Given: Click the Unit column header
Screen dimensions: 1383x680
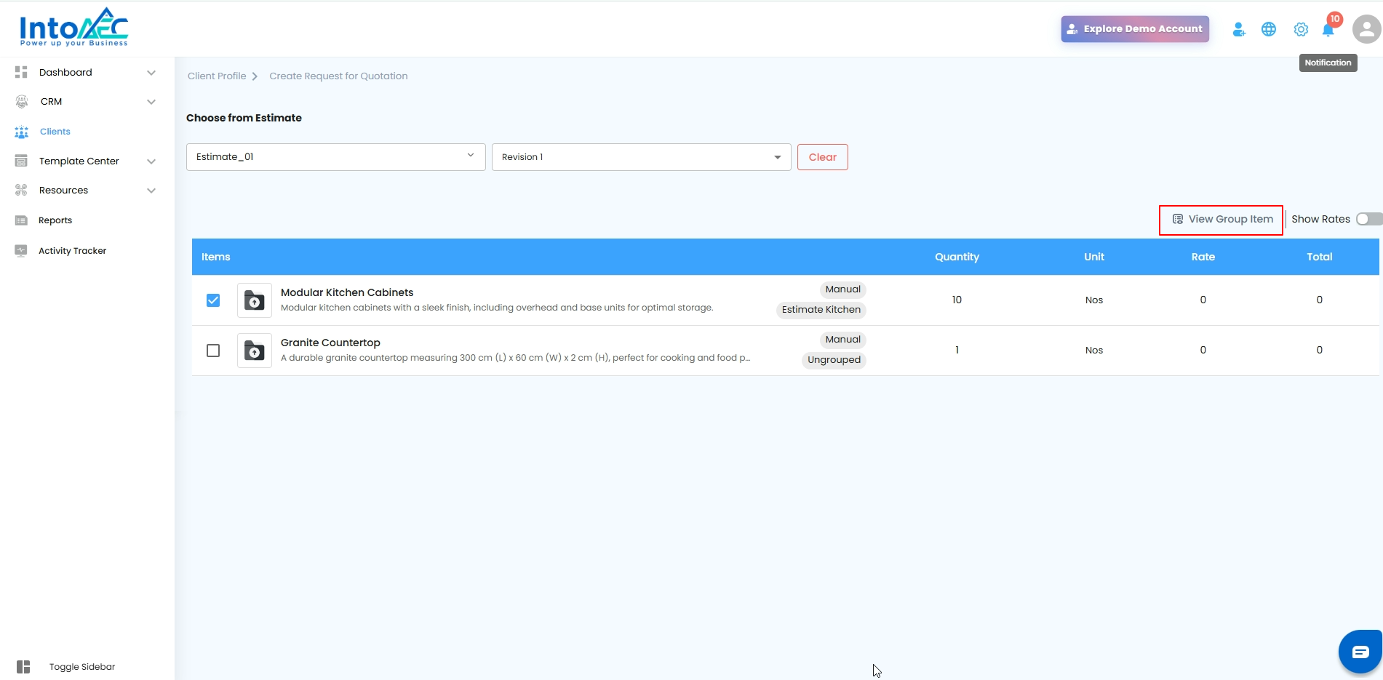Looking at the screenshot, I should (1094, 257).
